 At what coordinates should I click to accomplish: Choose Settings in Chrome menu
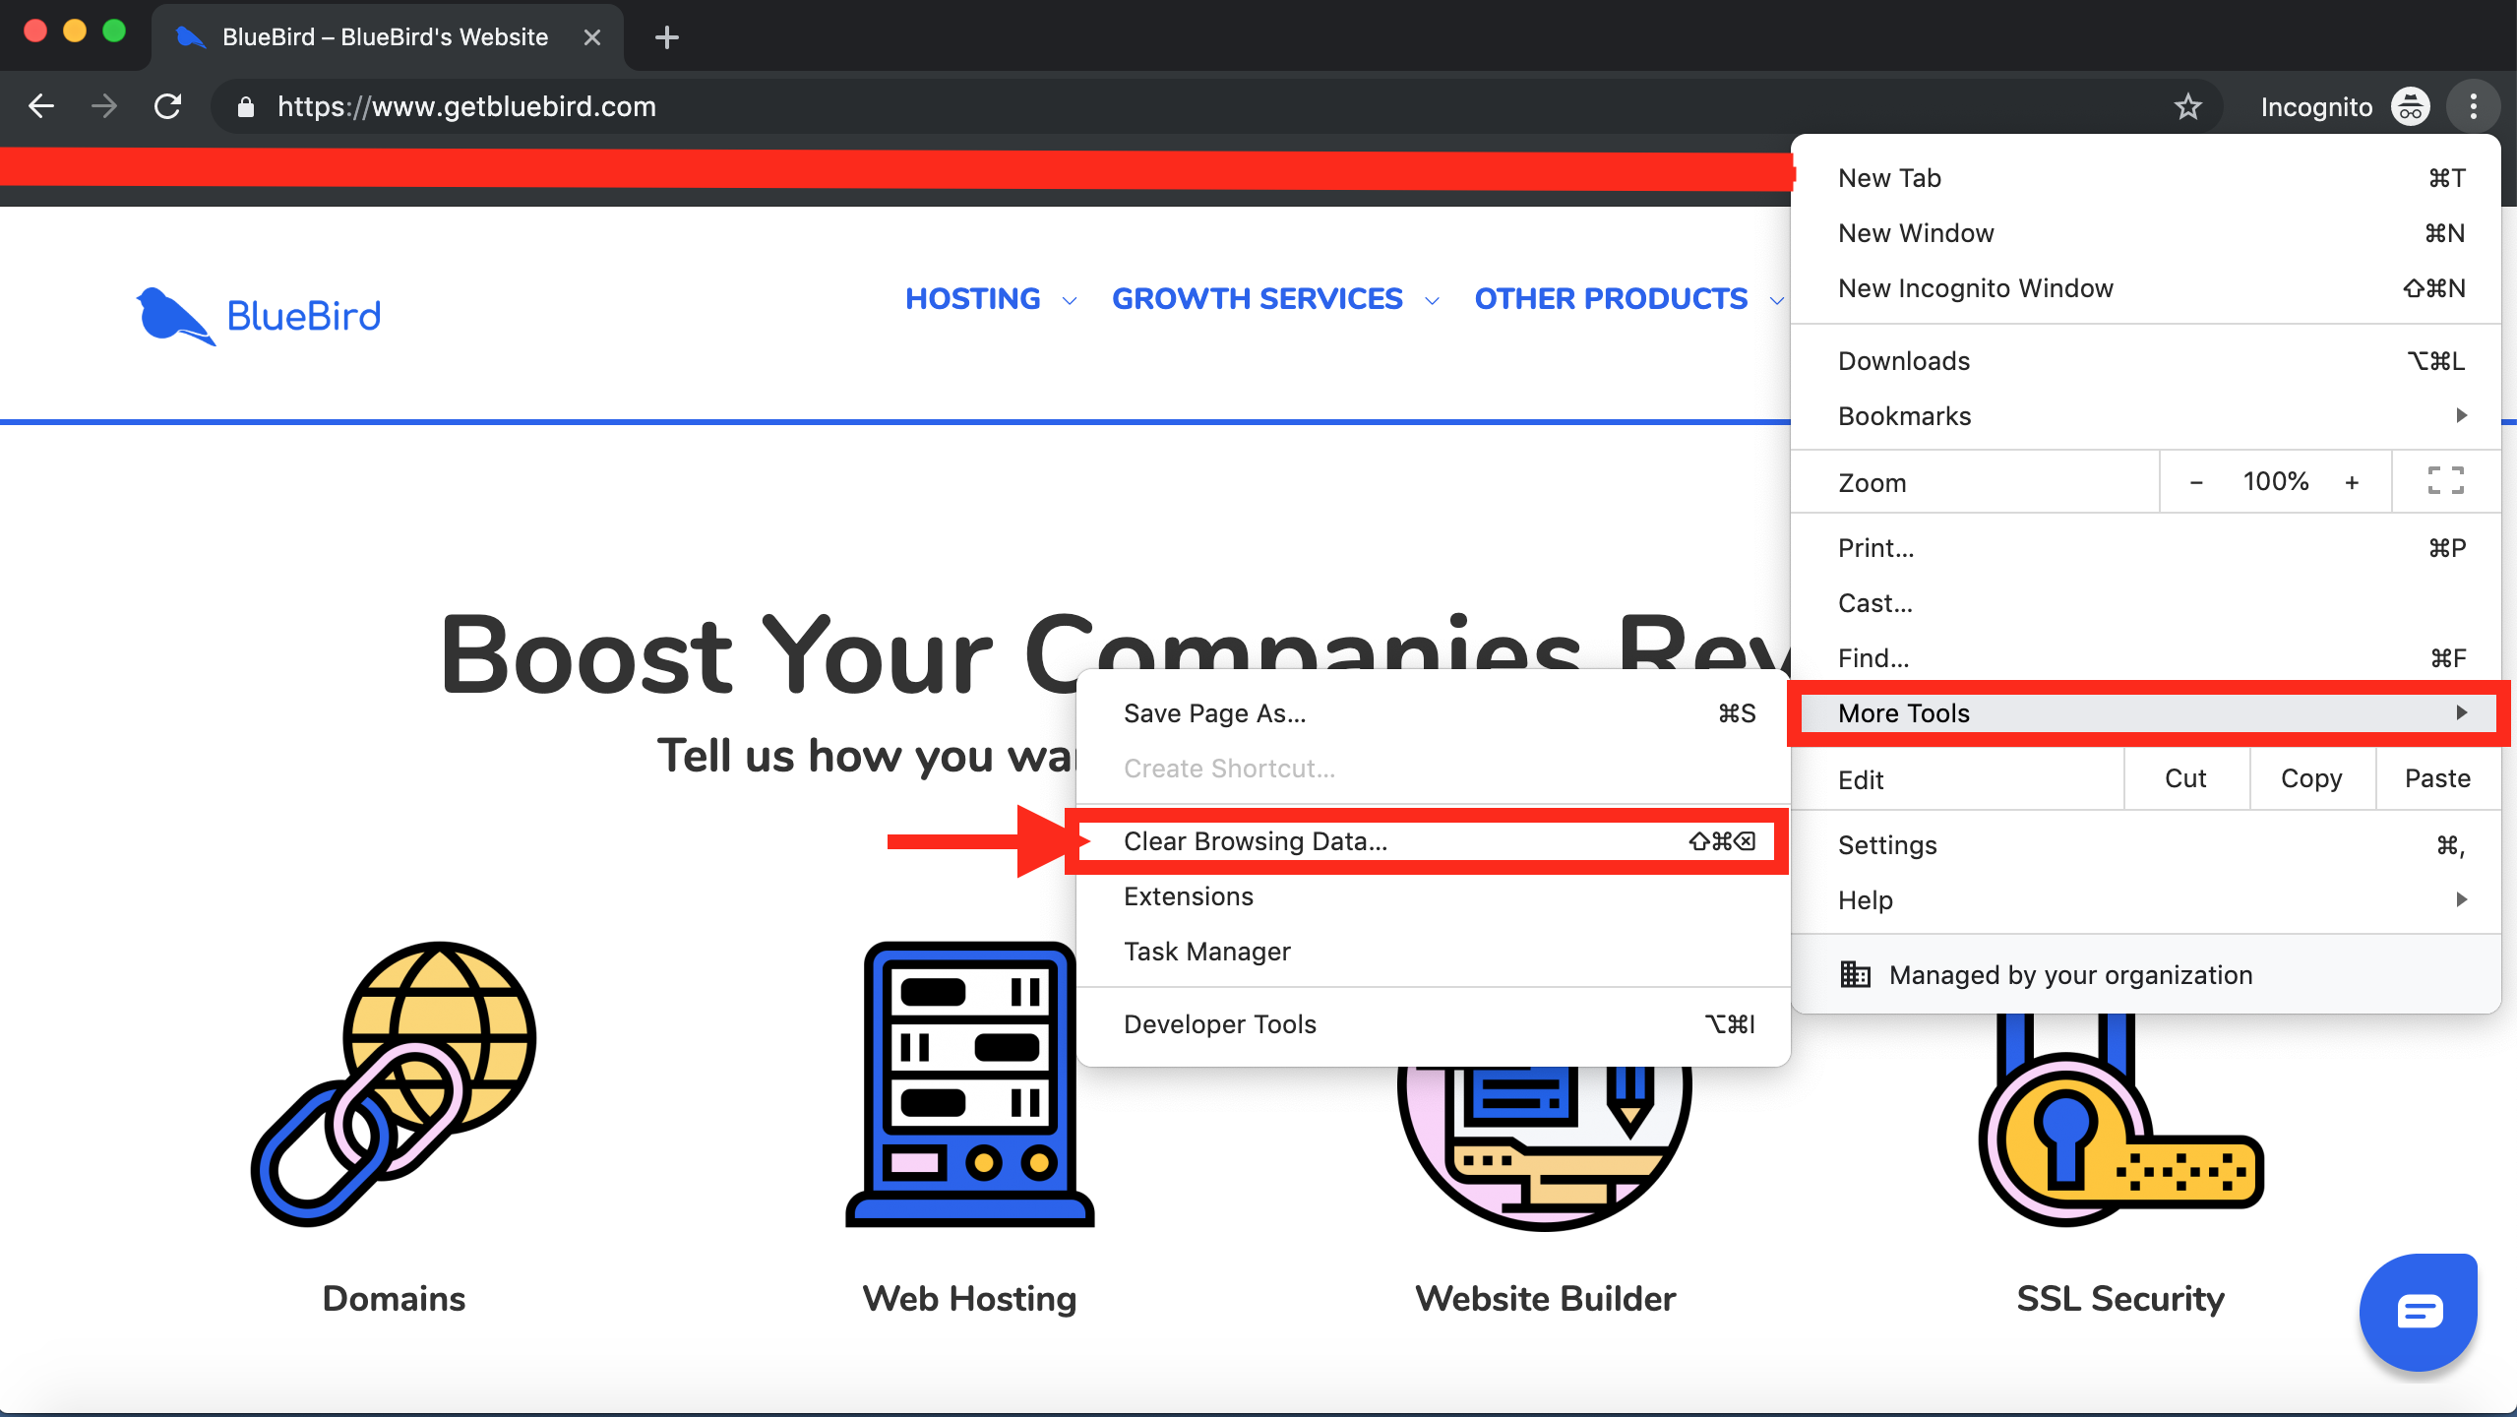(1887, 845)
